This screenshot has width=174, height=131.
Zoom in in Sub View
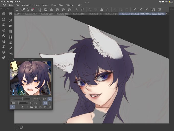click(45, 99)
